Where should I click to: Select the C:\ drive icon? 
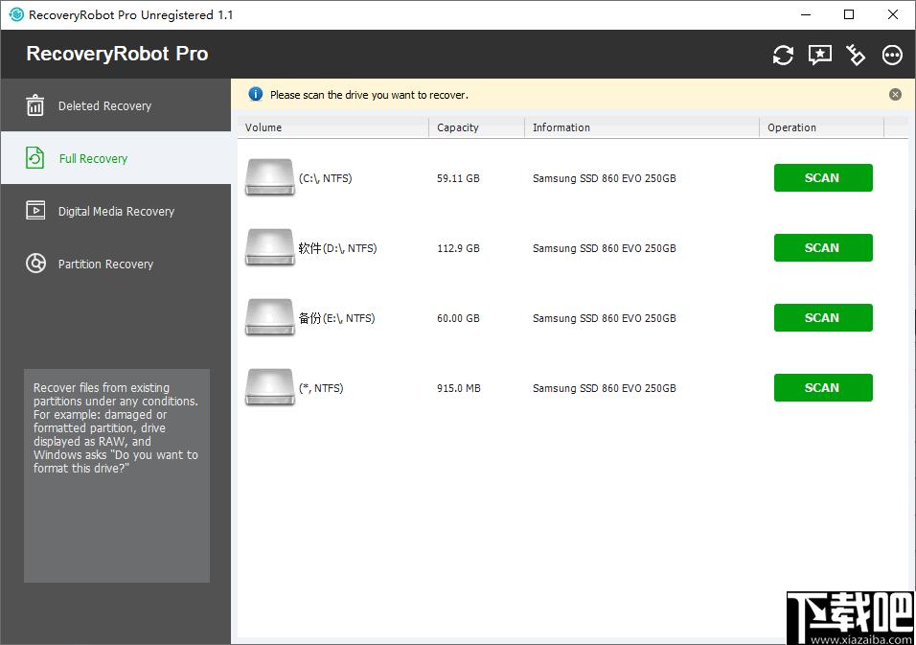pyautogui.click(x=269, y=177)
